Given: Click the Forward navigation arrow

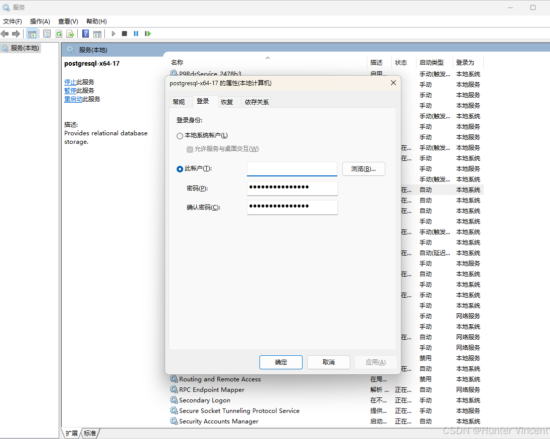Looking at the screenshot, I should 16,34.
